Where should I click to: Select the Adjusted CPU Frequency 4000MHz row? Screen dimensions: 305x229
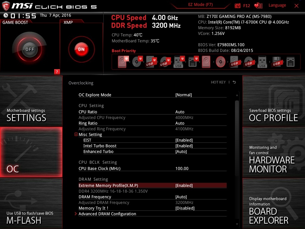pos(152,117)
